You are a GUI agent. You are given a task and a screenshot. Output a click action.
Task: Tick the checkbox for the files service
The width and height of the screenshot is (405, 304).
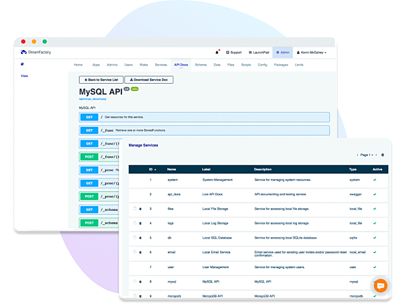point(134,209)
